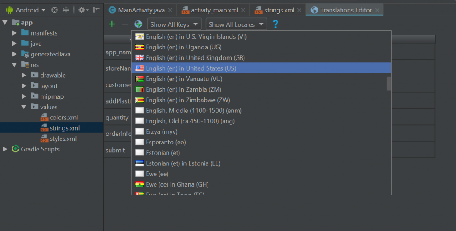
Task: Open Android project view dropdown
Action: click(25, 10)
